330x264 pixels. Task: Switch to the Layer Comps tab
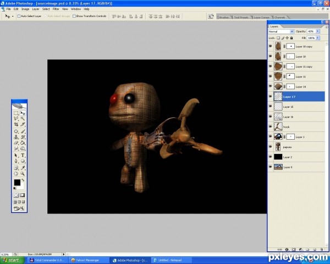(x=261, y=17)
